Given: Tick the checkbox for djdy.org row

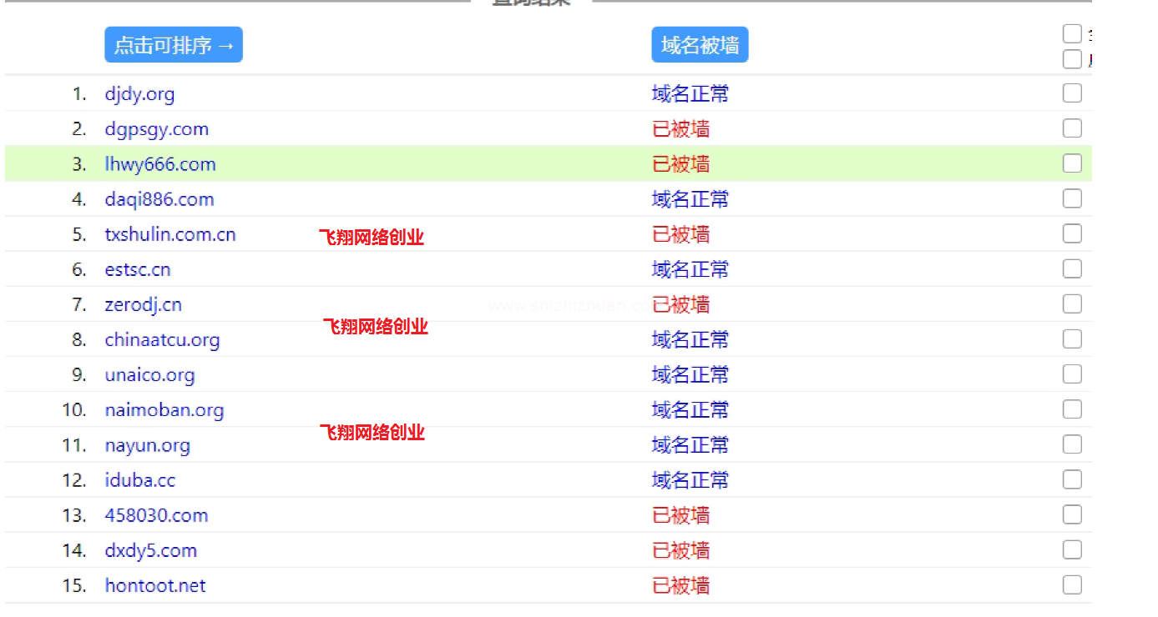Looking at the screenshot, I should coord(1072,93).
